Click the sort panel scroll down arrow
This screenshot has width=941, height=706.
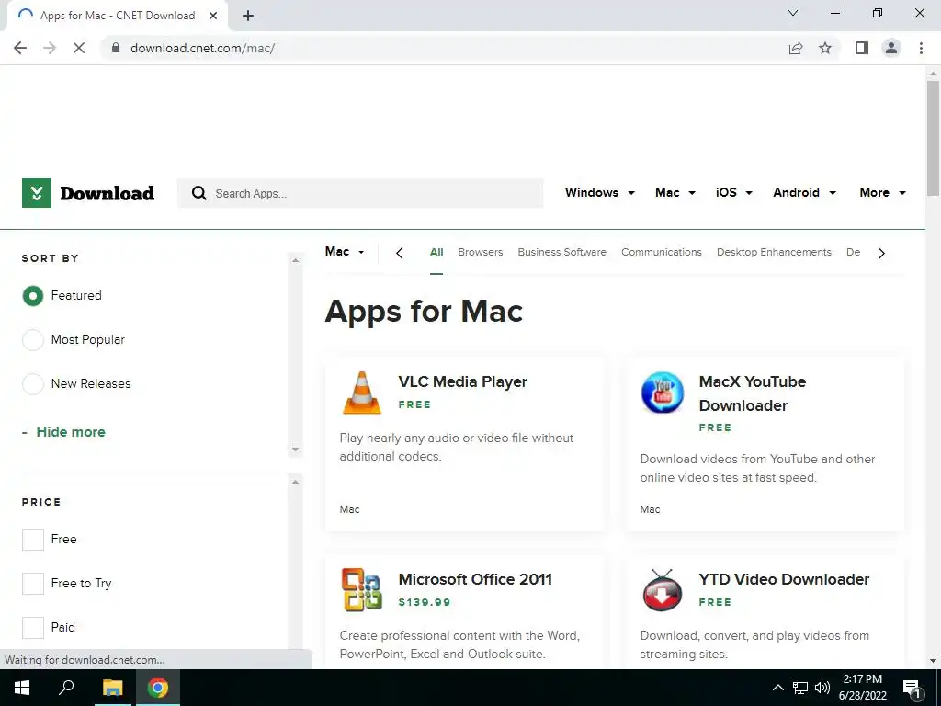coord(295,449)
